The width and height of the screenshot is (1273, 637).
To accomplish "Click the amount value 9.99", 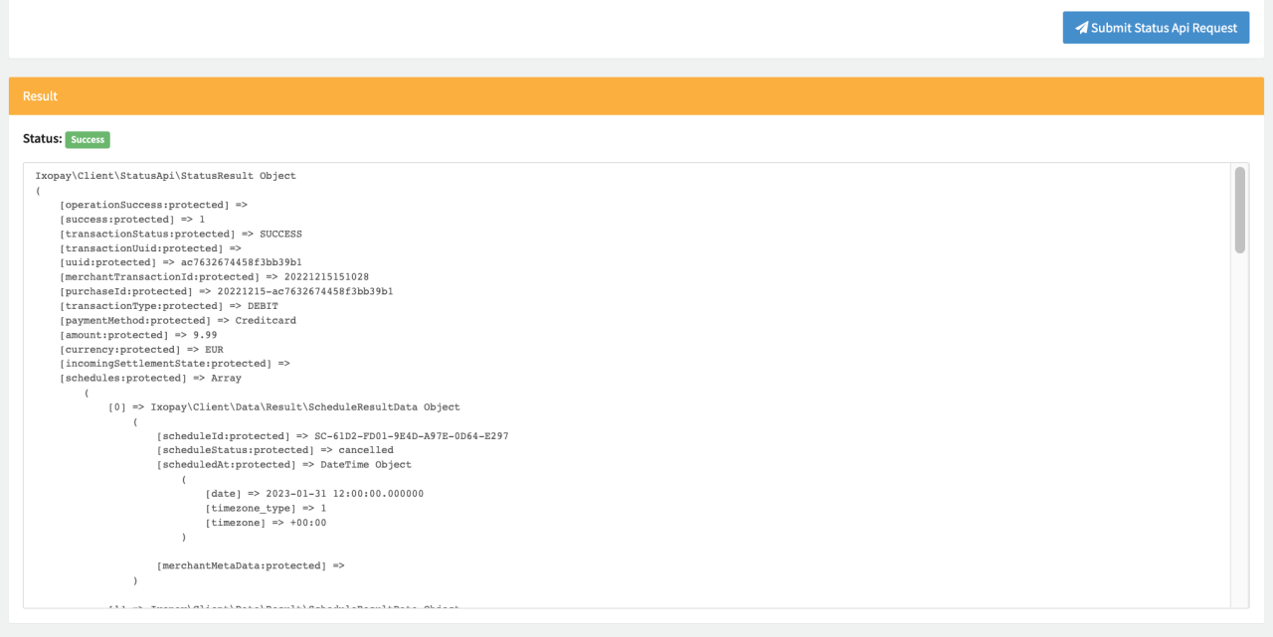I will 205,335.
